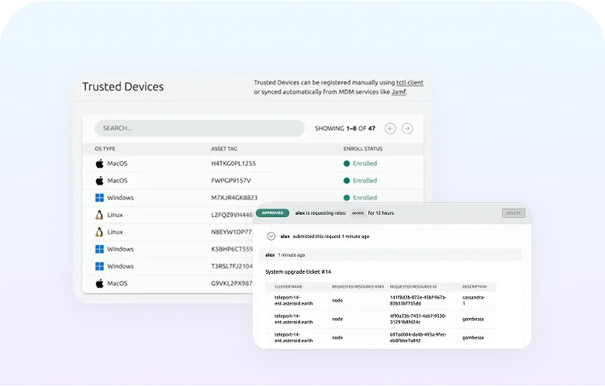Image resolution: width=605 pixels, height=387 pixels.
Task: Go to the next page of devices
Action: point(407,128)
